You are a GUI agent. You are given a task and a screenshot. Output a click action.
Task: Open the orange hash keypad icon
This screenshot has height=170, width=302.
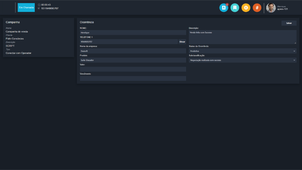(x=257, y=8)
